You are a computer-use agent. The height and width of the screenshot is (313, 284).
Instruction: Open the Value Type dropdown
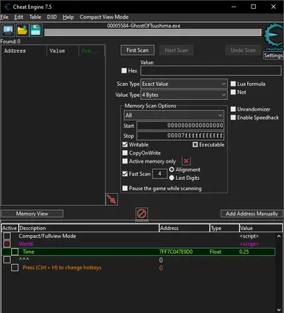pos(184,95)
